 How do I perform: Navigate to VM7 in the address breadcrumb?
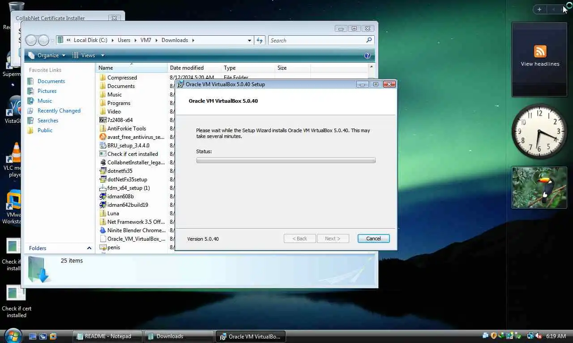click(x=146, y=40)
